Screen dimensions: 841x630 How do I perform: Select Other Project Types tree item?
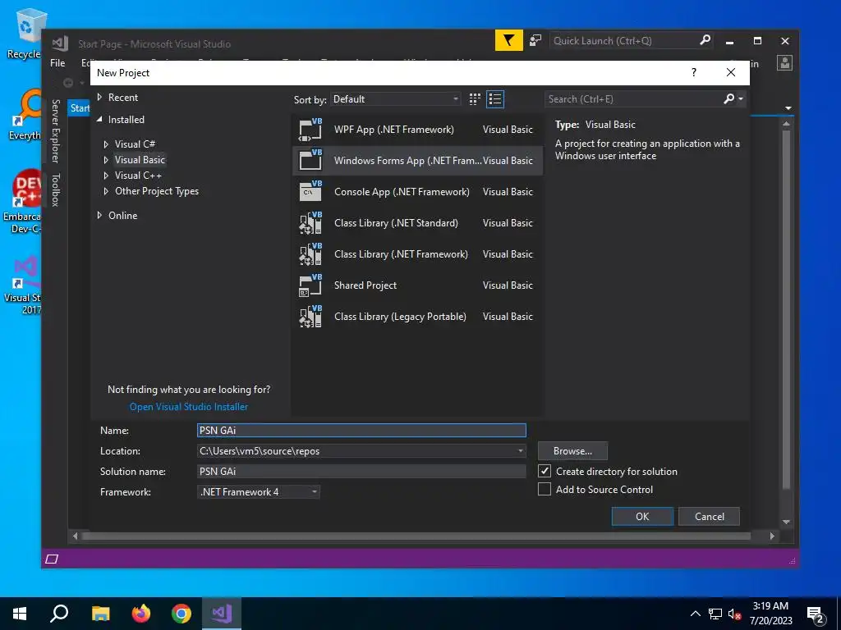[157, 190]
